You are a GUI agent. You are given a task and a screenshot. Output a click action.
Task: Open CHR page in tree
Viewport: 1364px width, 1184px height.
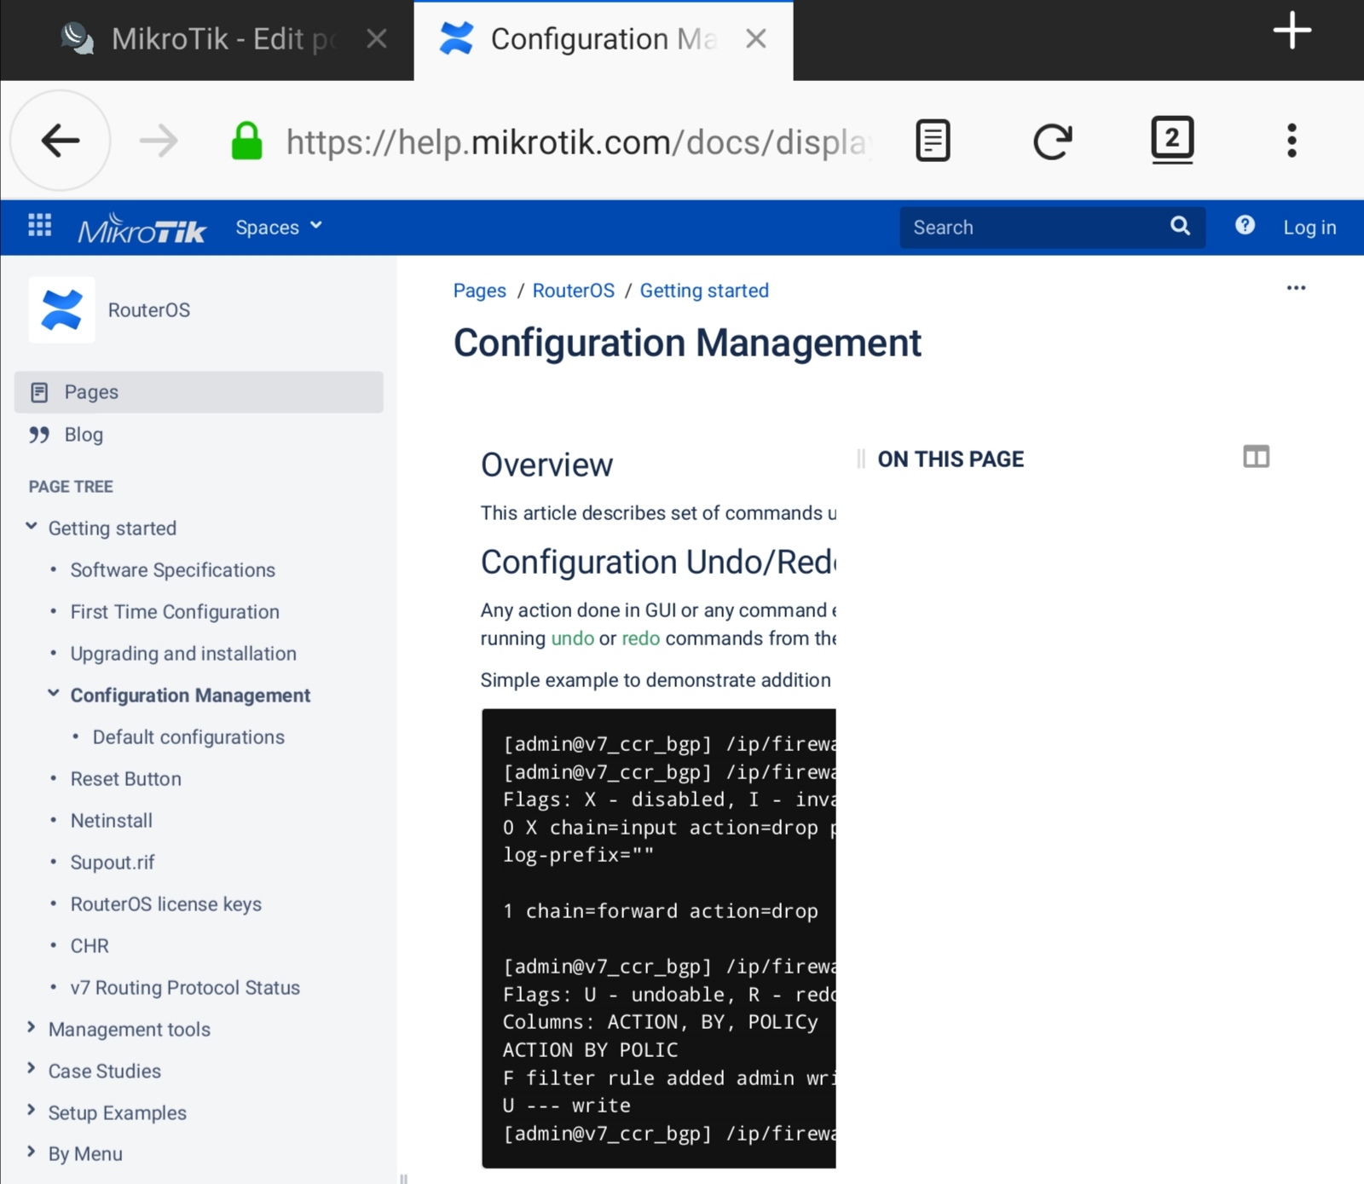pyautogui.click(x=90, y=946)
